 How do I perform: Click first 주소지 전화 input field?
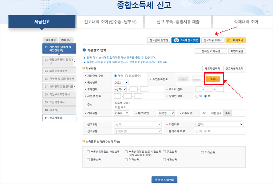point(199,89)
